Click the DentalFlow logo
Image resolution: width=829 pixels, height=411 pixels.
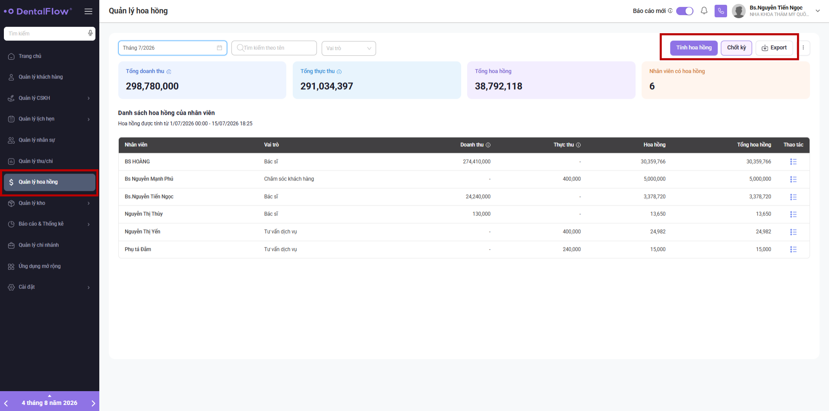click(38, 12)
